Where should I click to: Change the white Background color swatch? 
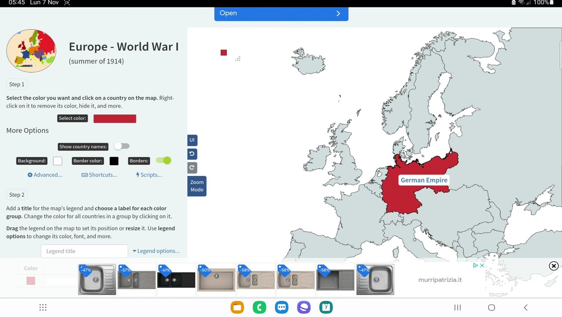[x=58, y=161]
